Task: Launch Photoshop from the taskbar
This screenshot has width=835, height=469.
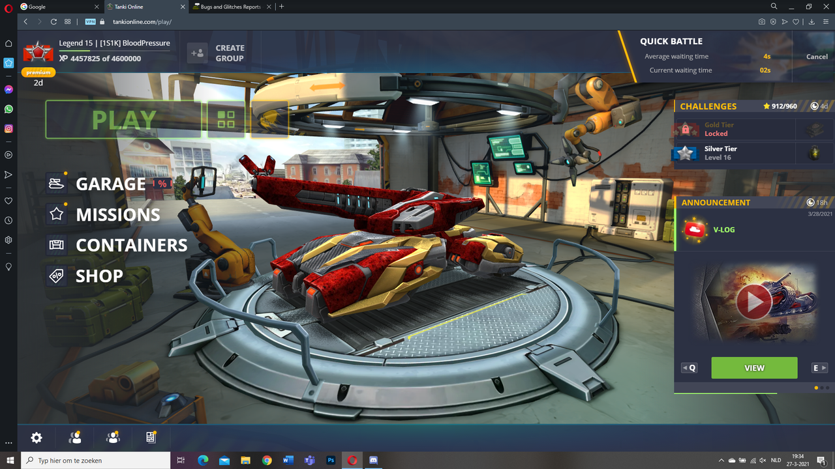Action: (x=331, y=461)
